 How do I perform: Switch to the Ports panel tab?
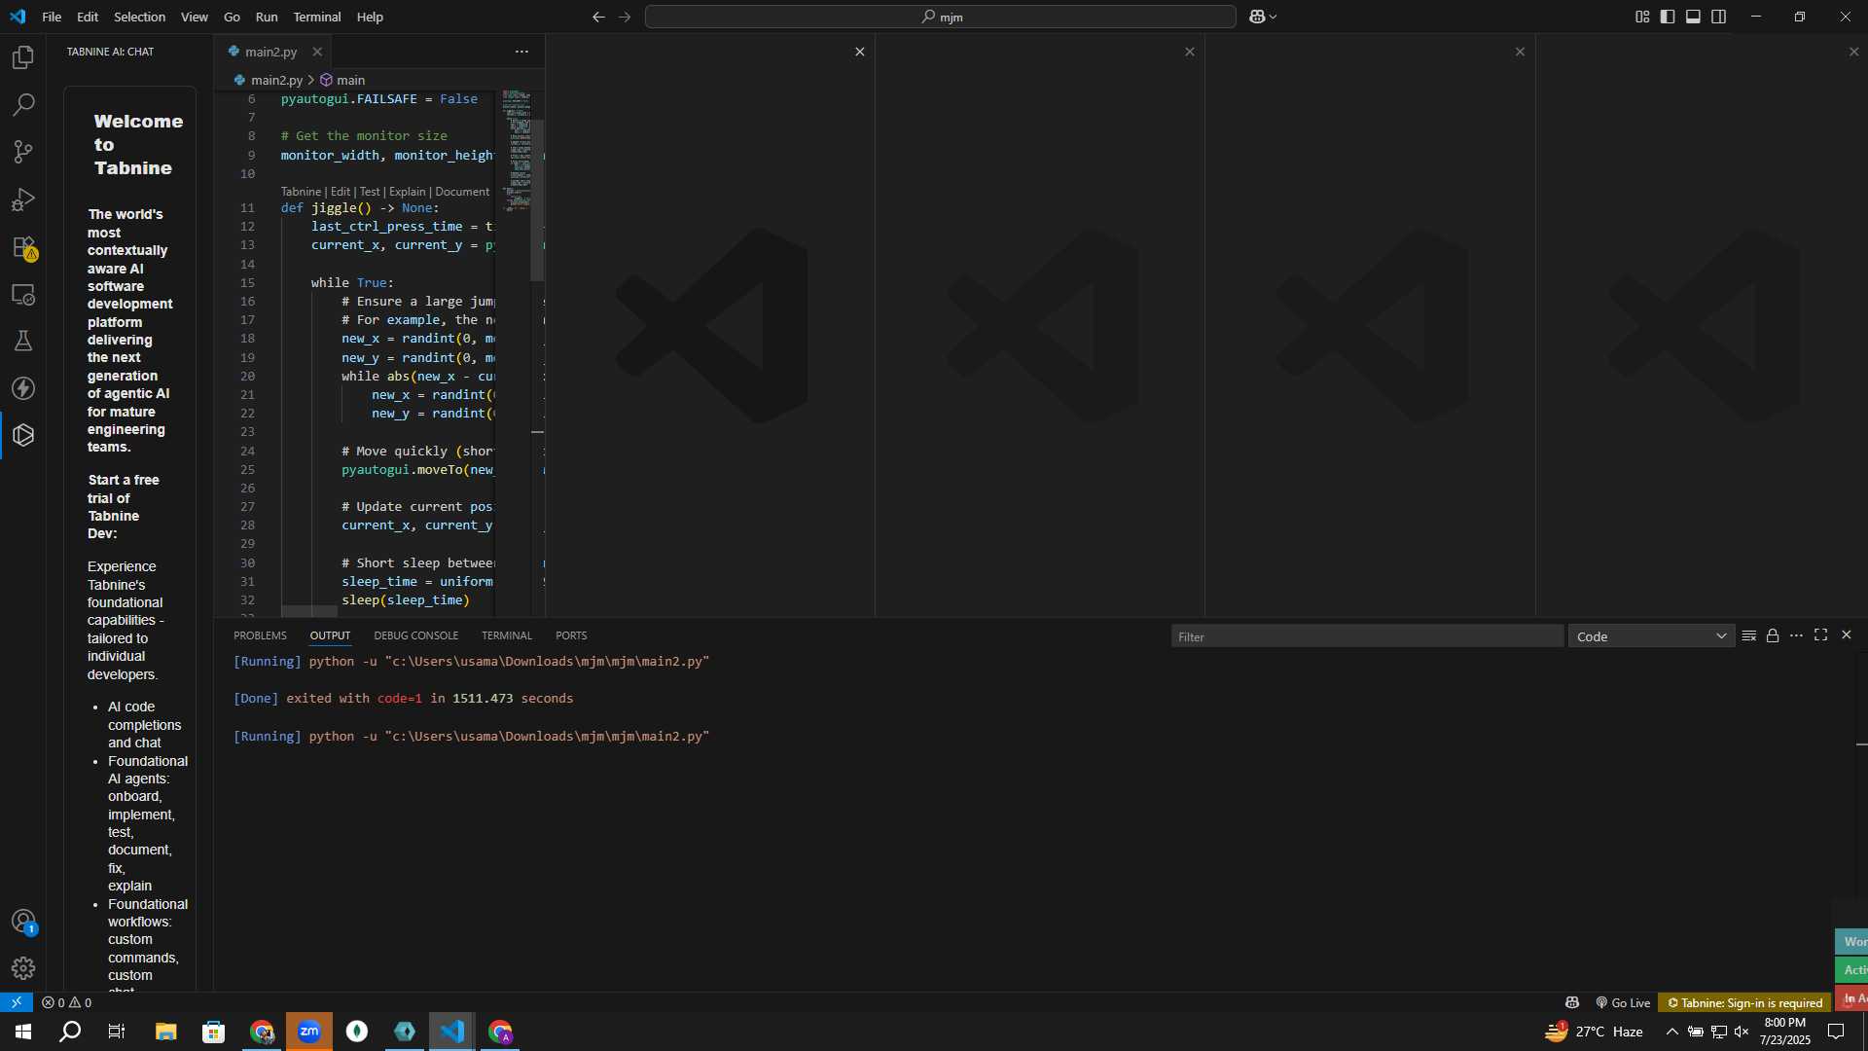571,635
